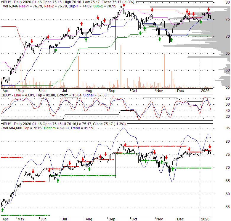Click the green arrow at far left of bottom chart
Viewport: 231px width, 221px height.
pyautogui.click(x=3, y=209)
